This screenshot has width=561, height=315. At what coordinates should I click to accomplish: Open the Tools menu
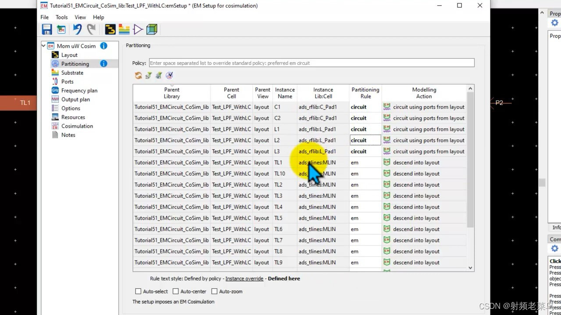click(x=61, y=17)
